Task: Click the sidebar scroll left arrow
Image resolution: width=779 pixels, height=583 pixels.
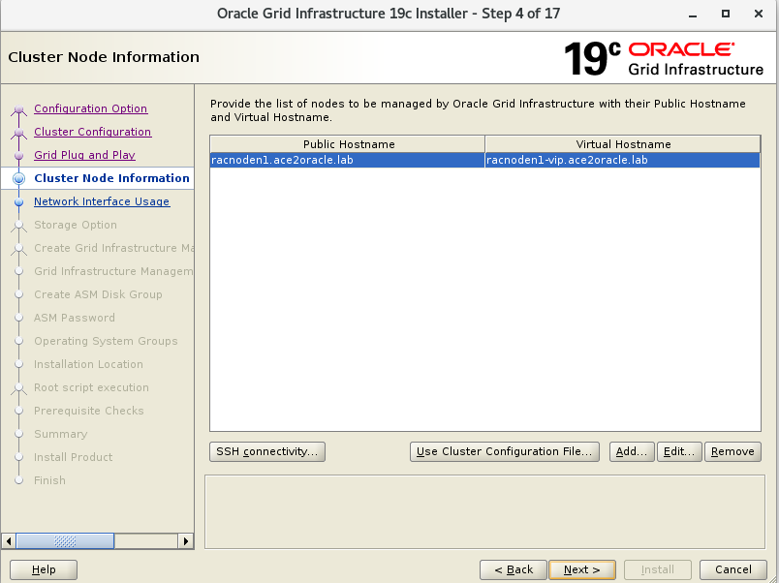Action: click(x=9, y=540)
